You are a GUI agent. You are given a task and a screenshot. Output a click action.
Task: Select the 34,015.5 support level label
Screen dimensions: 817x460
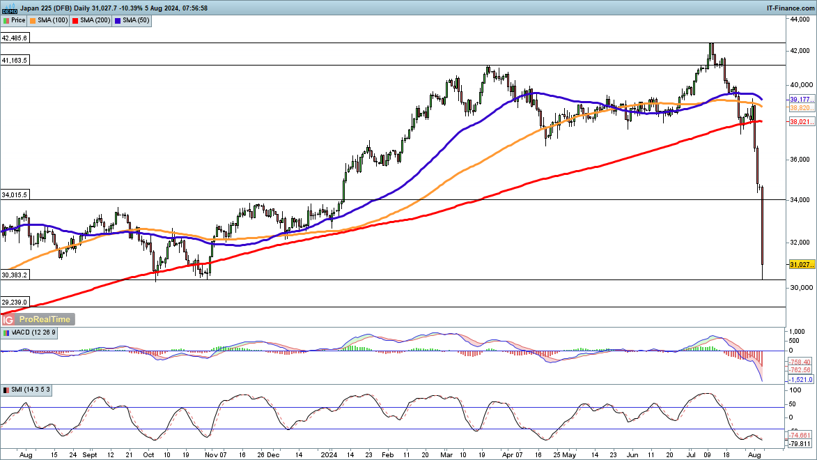[x=15, y=195]
